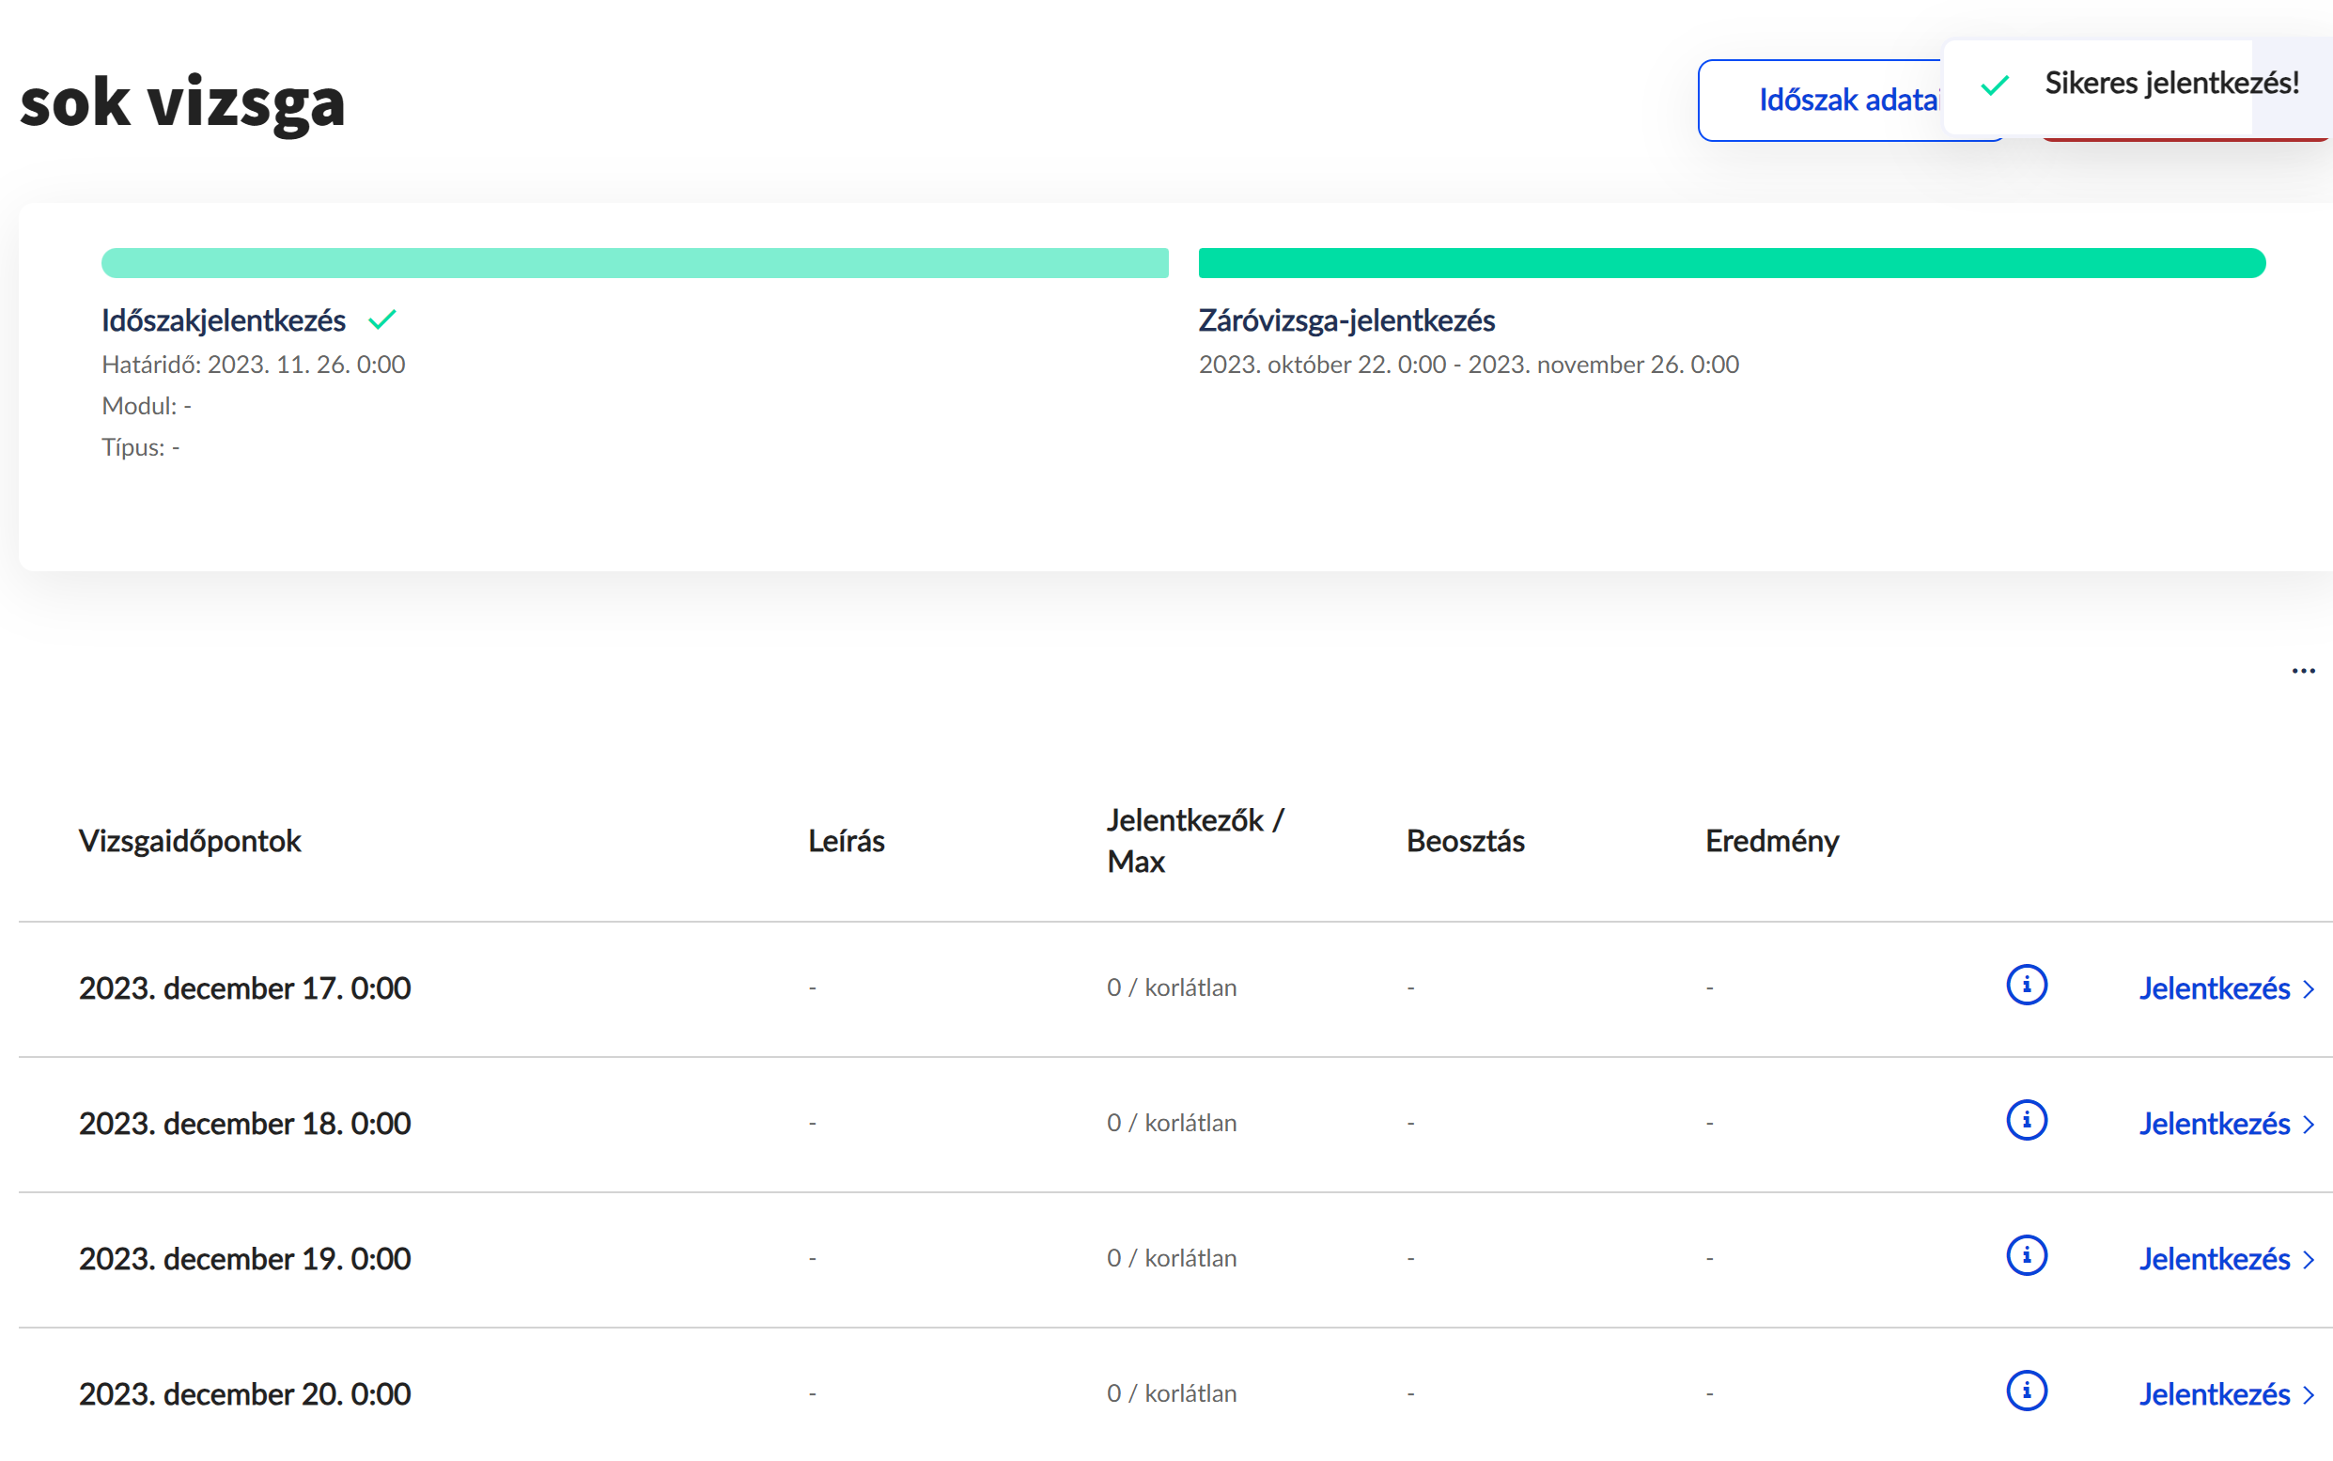The image size is (2333, 1461).
Task: Click Jelentkezés chevron for December 20
Action: click(x=2309, y=1395)
